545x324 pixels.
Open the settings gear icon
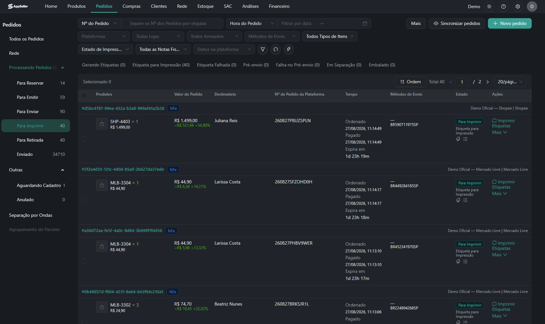click(x=518, y=6)
